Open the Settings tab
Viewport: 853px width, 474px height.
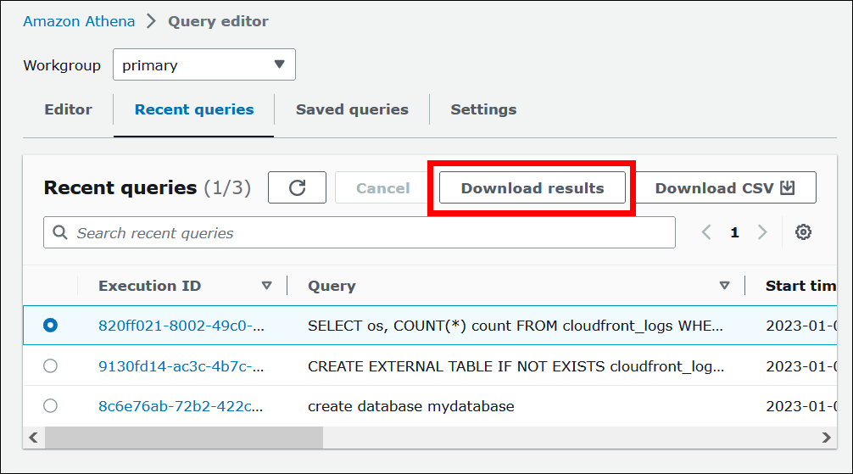pos(483,109)
